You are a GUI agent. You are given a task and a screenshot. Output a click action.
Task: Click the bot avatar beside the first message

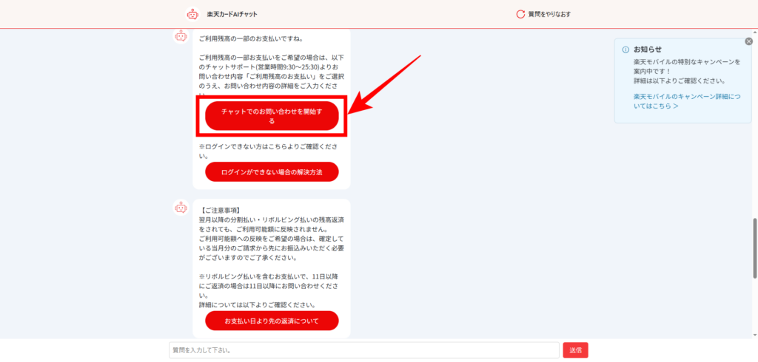[180, 36]
